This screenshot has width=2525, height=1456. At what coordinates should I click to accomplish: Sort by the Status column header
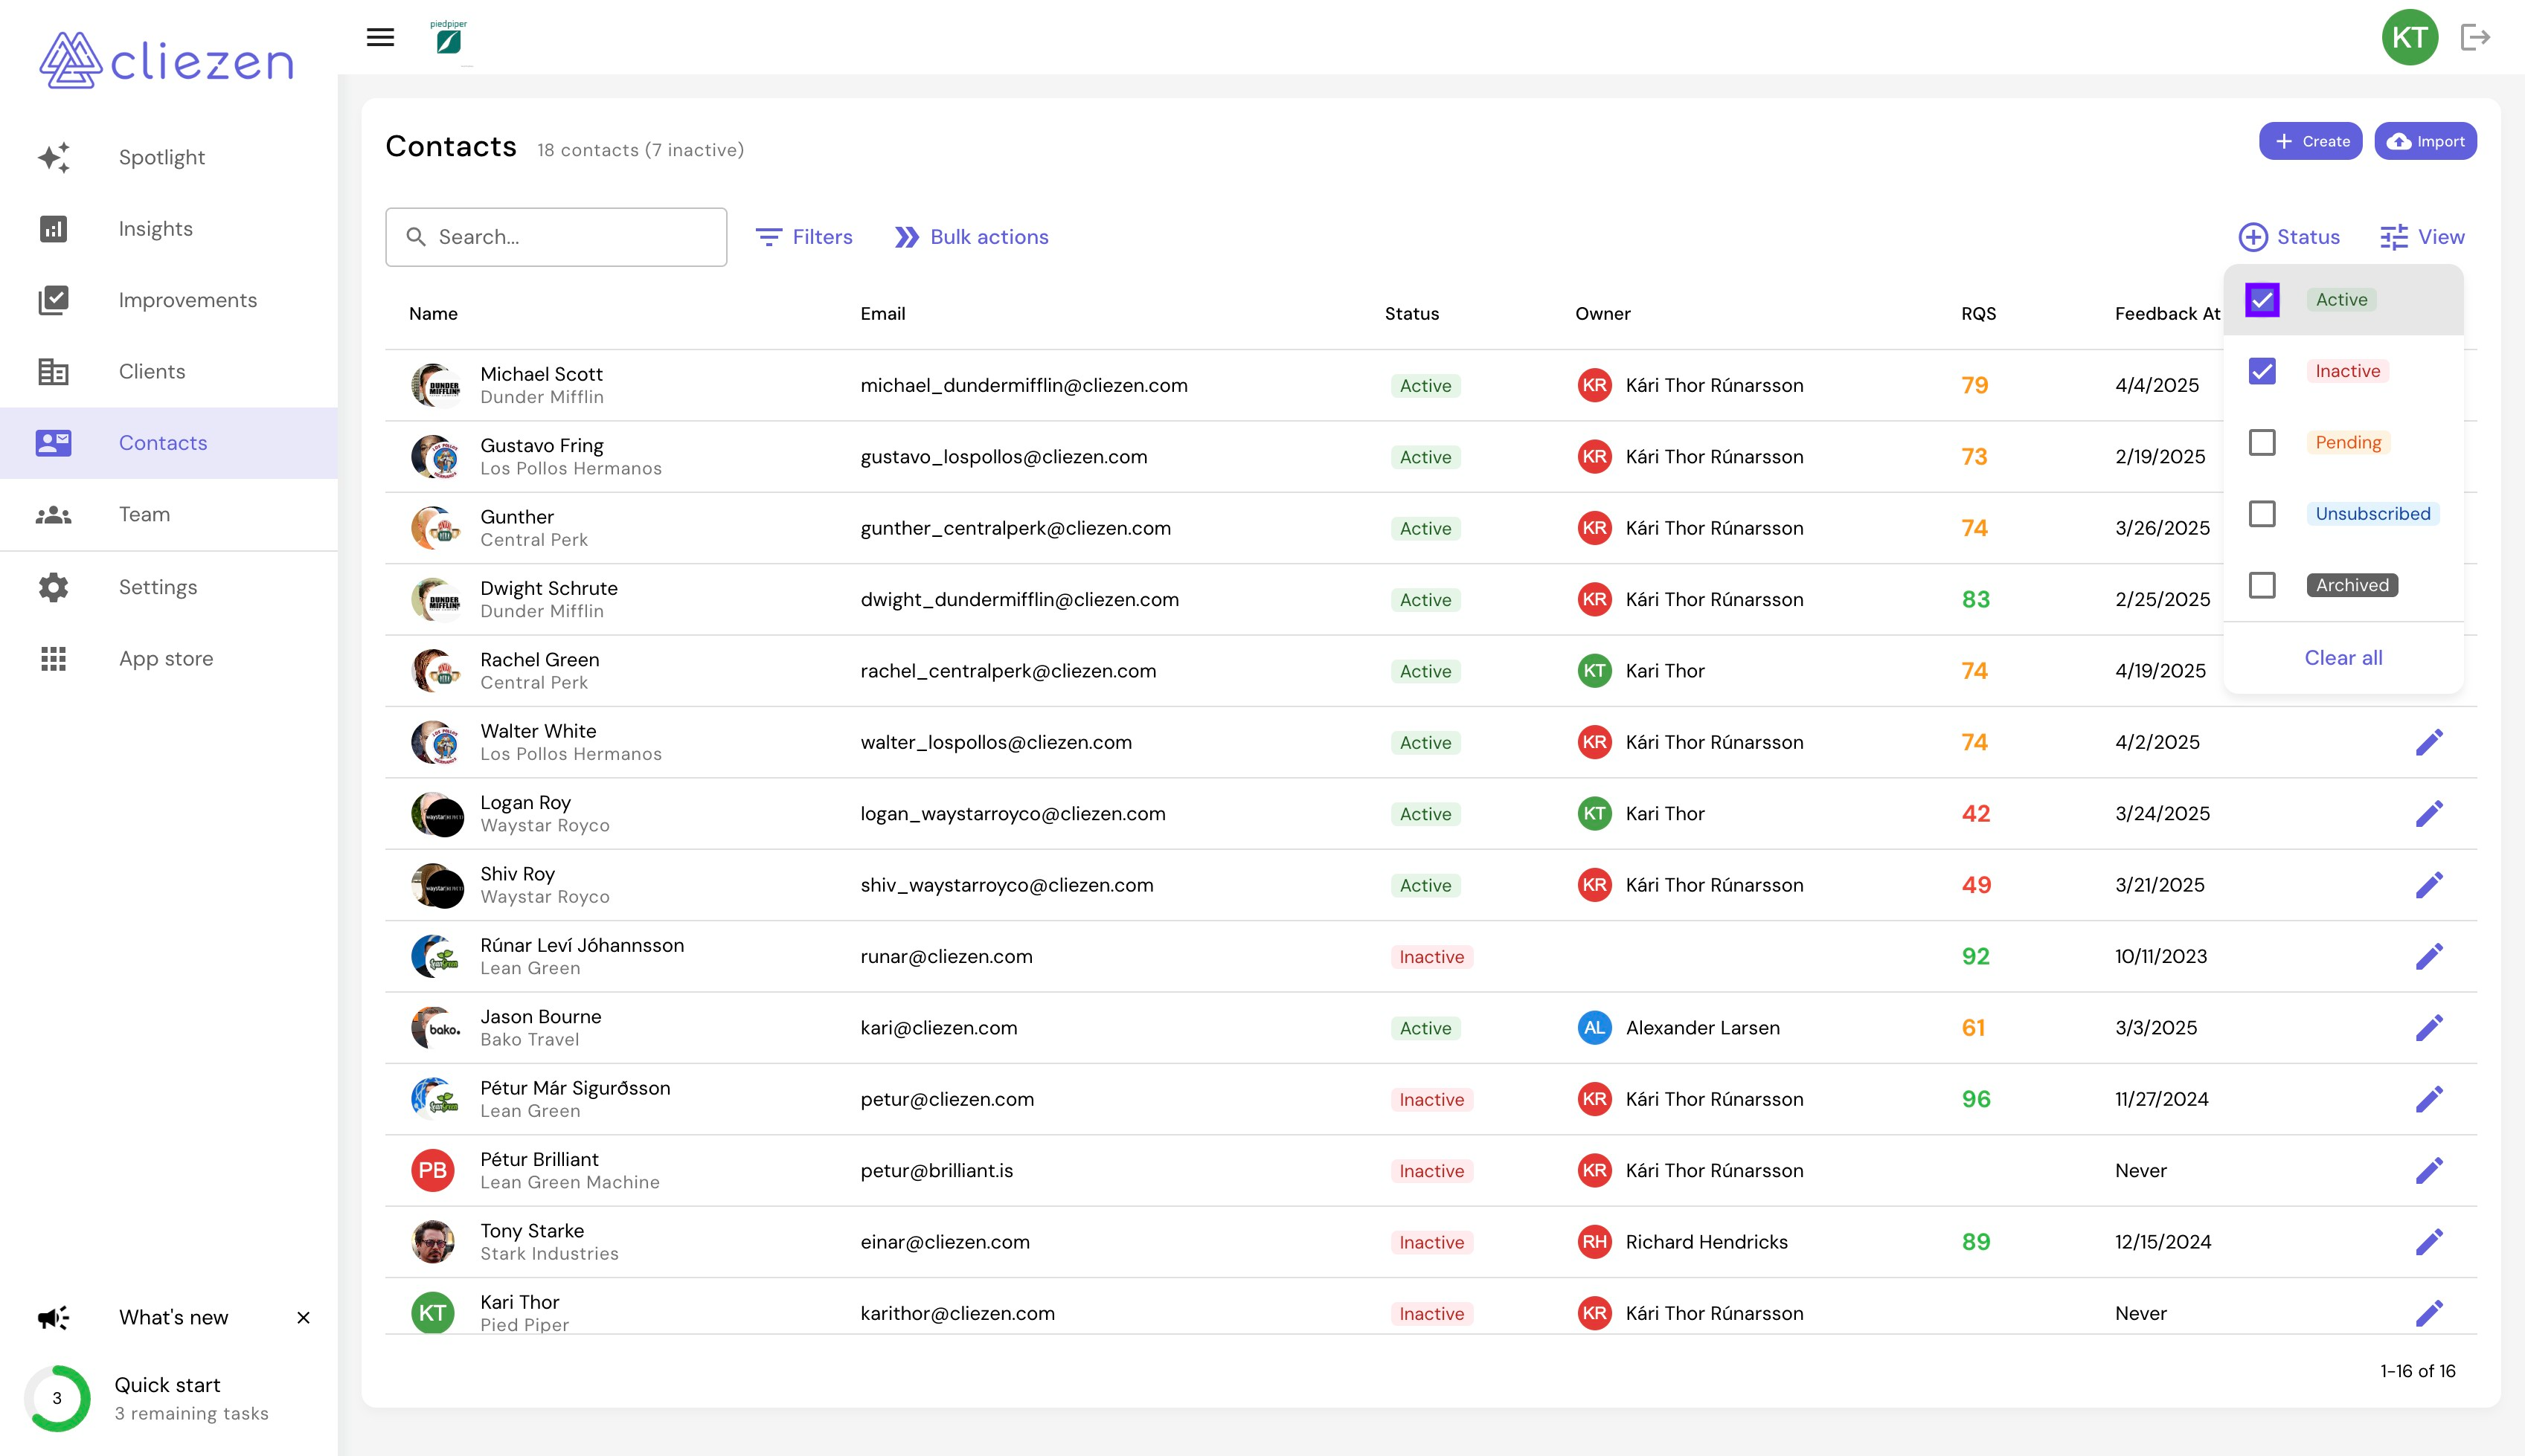1411,314
